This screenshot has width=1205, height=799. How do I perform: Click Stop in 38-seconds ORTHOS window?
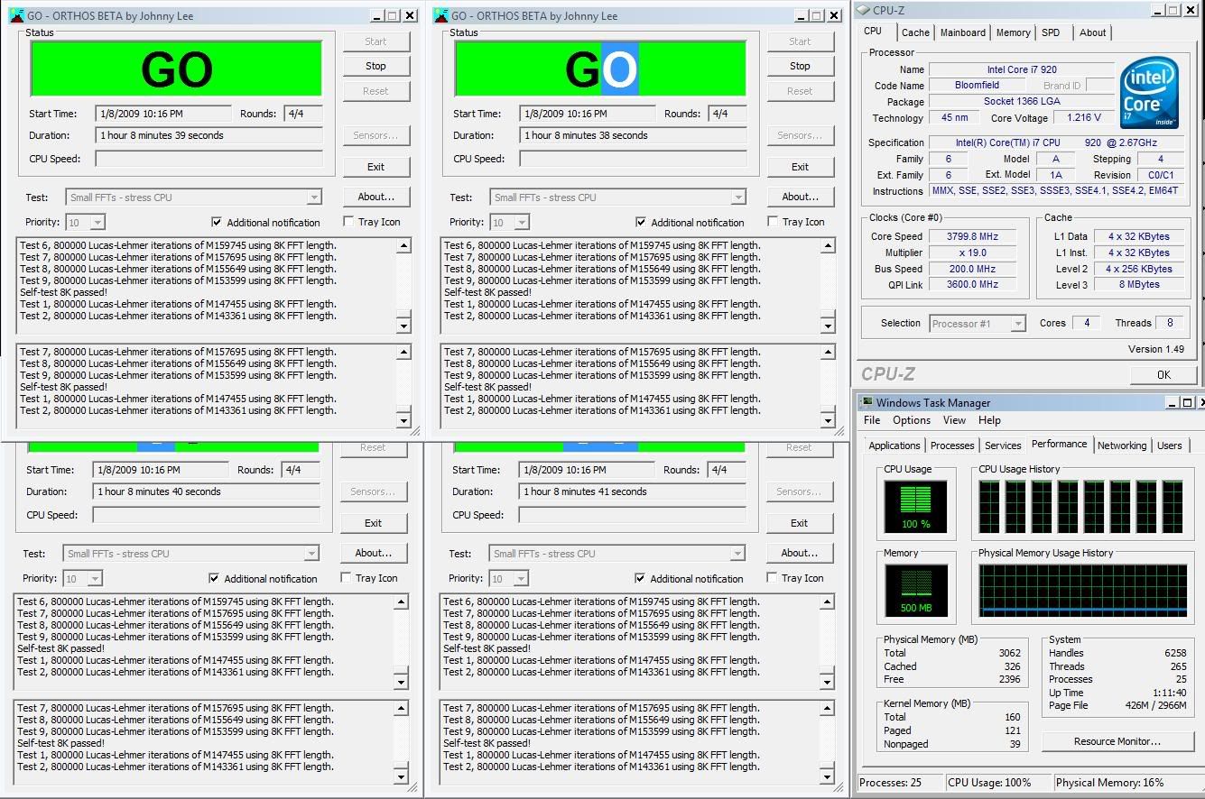(x=800, y=66)
